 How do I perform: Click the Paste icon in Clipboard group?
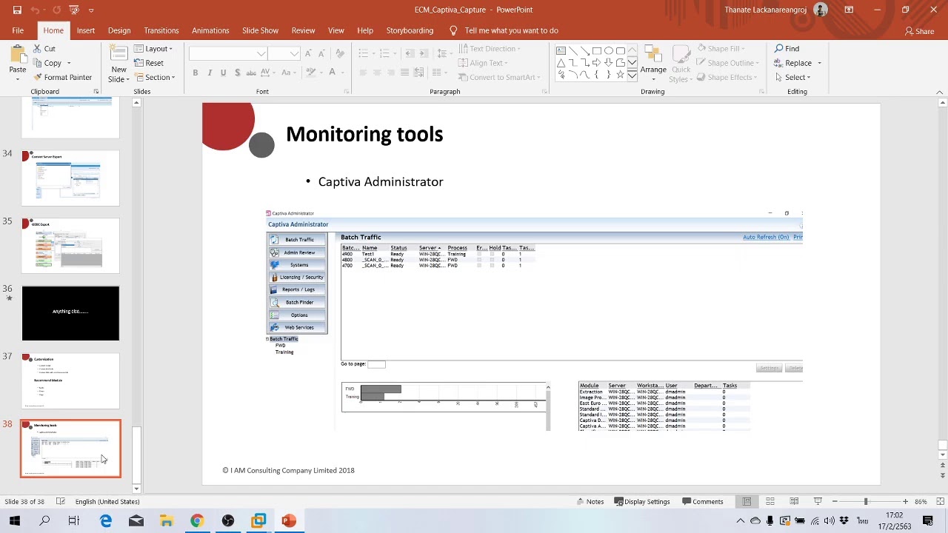click(17, 56)
